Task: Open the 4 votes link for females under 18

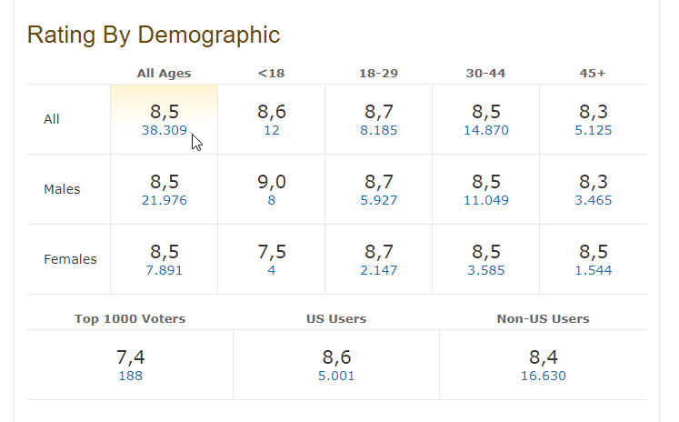Action: tap(272, 271)
